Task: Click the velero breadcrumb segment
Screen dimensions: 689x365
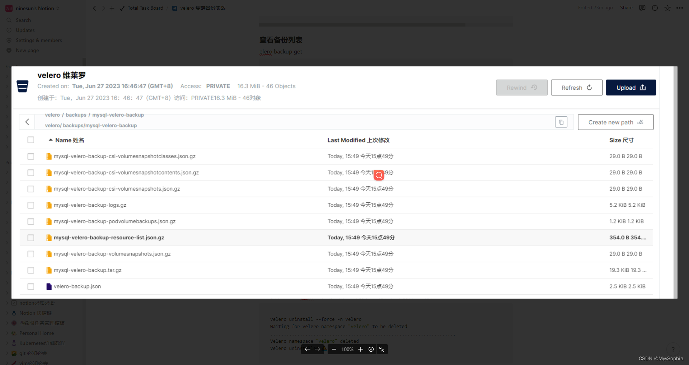Action: (52, 115)
